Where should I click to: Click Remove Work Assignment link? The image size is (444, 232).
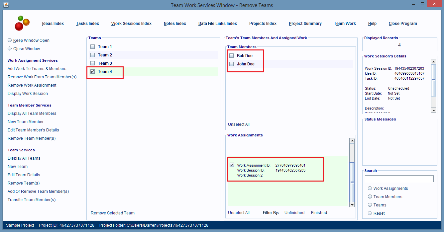tap(32, 85)
